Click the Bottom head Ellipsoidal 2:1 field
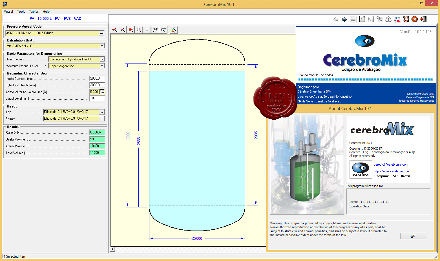Screen dimensions: 440x261 point(71,119)
